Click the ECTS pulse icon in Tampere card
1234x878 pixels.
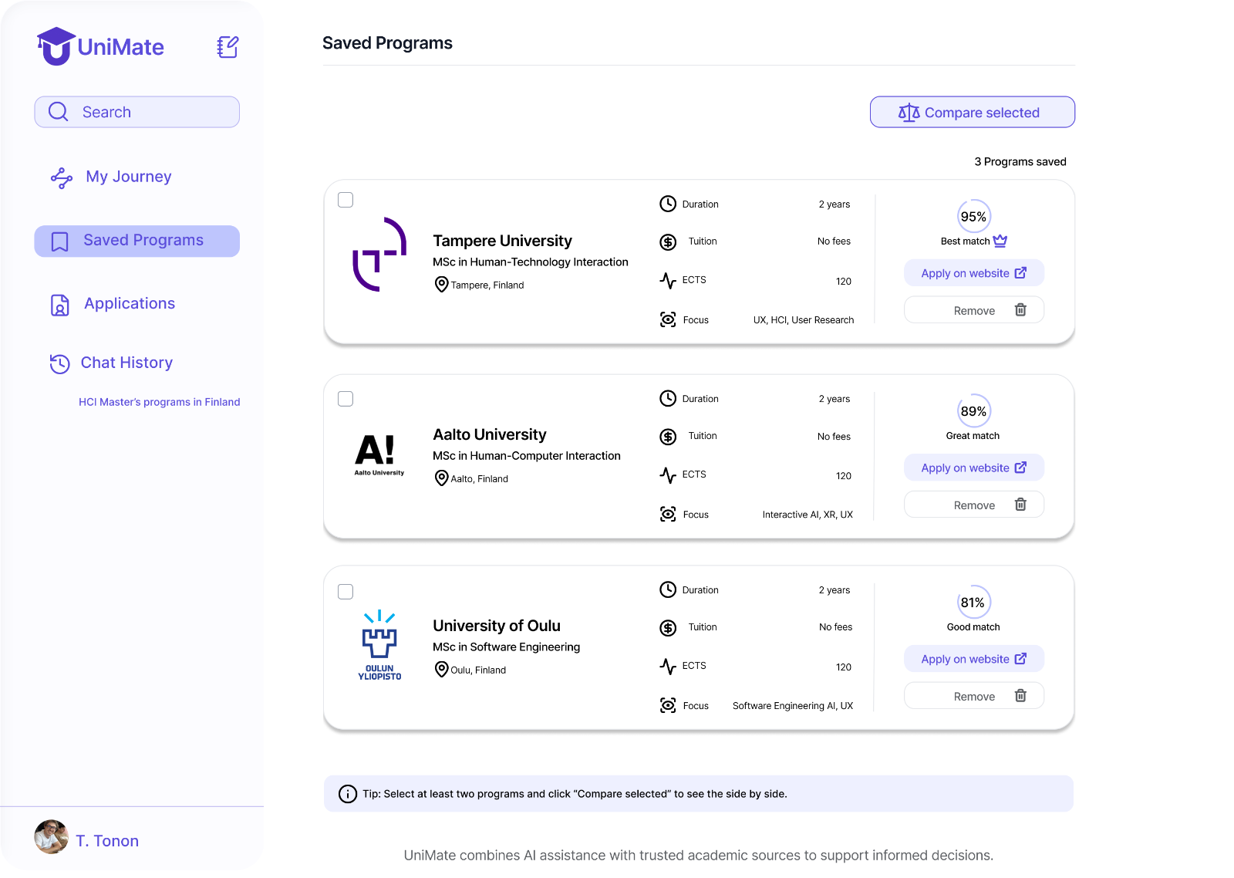pos(668,280)
